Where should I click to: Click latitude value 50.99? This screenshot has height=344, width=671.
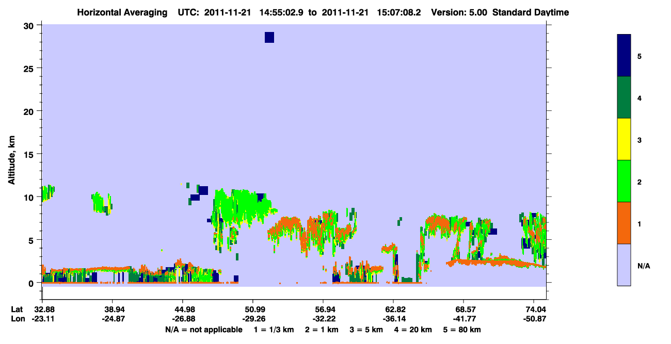tap(253, 309)
